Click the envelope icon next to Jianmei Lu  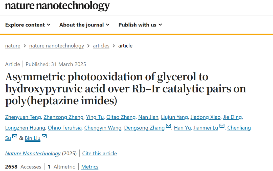click(222, 126)
